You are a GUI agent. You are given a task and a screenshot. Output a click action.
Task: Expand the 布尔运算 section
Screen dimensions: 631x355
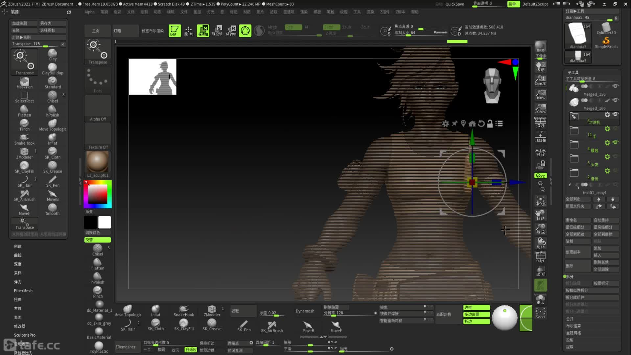click(573, 326)
